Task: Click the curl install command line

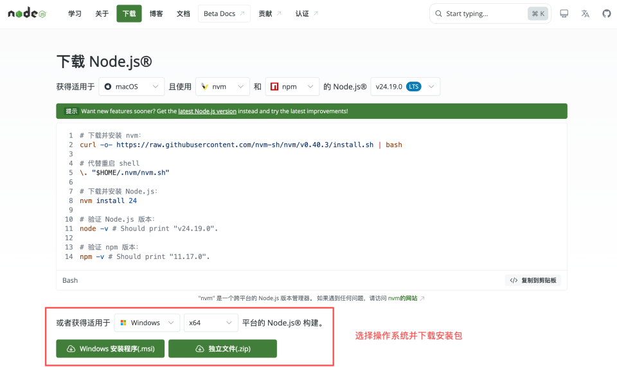Action: (241, 145)
